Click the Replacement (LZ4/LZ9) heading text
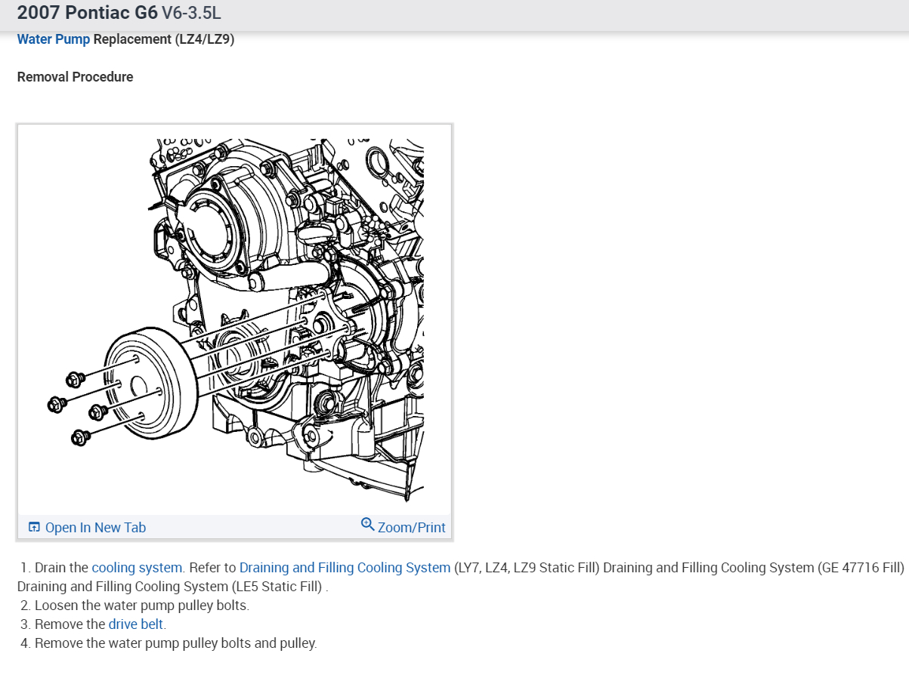 tap(164, 39)
